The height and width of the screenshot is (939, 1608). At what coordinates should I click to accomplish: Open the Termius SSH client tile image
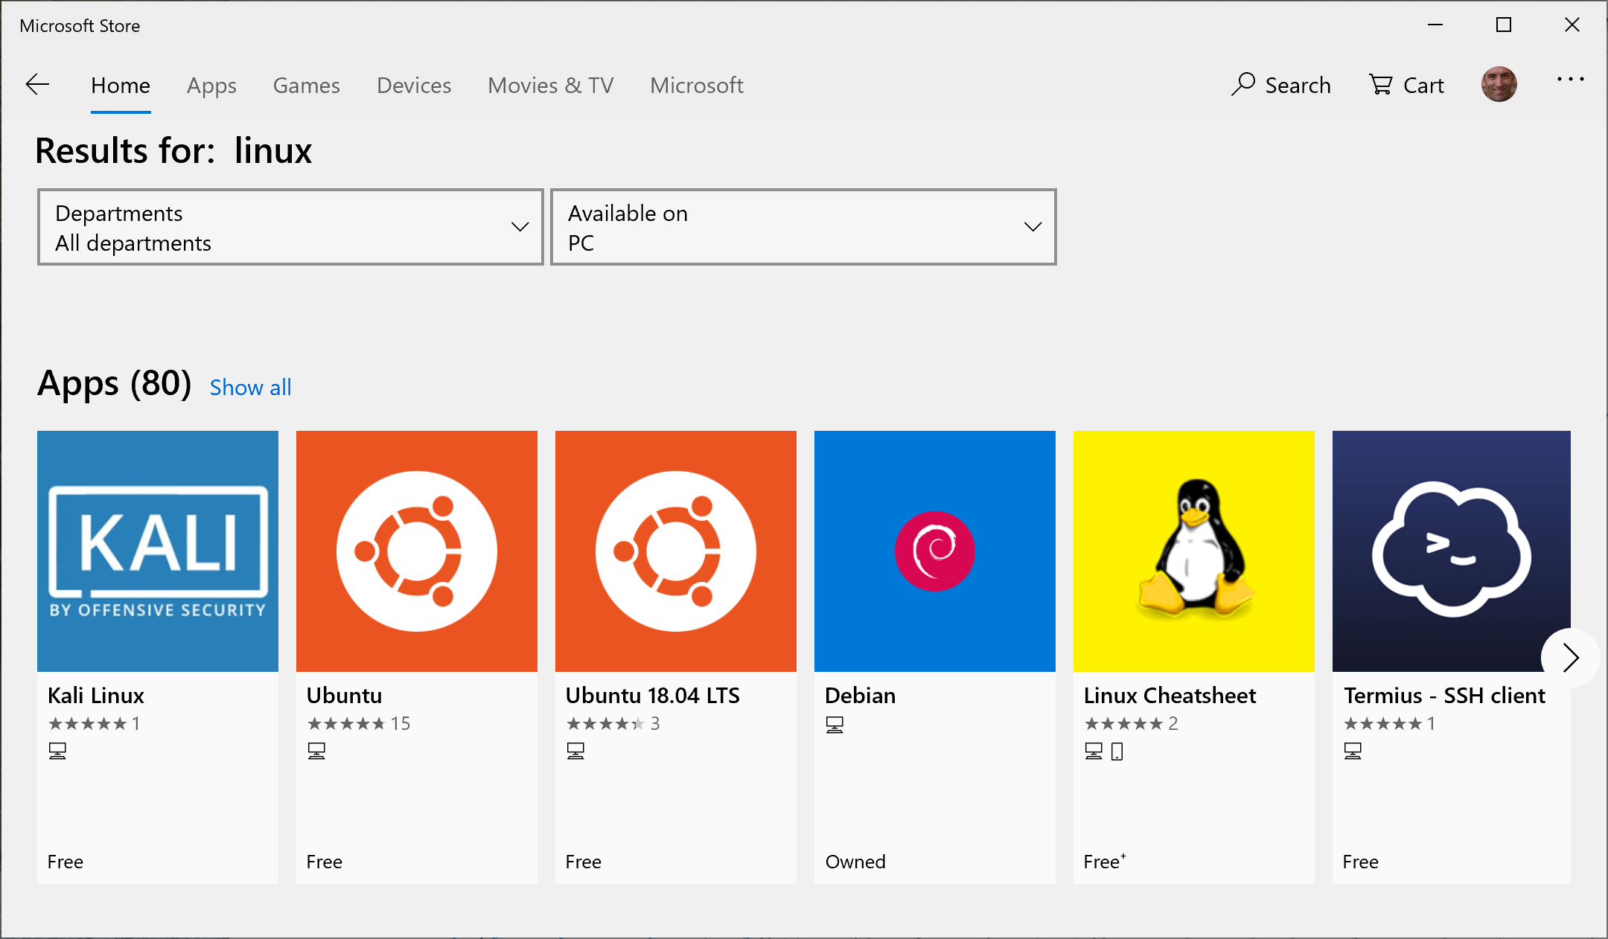click(x=1452, y=551)
